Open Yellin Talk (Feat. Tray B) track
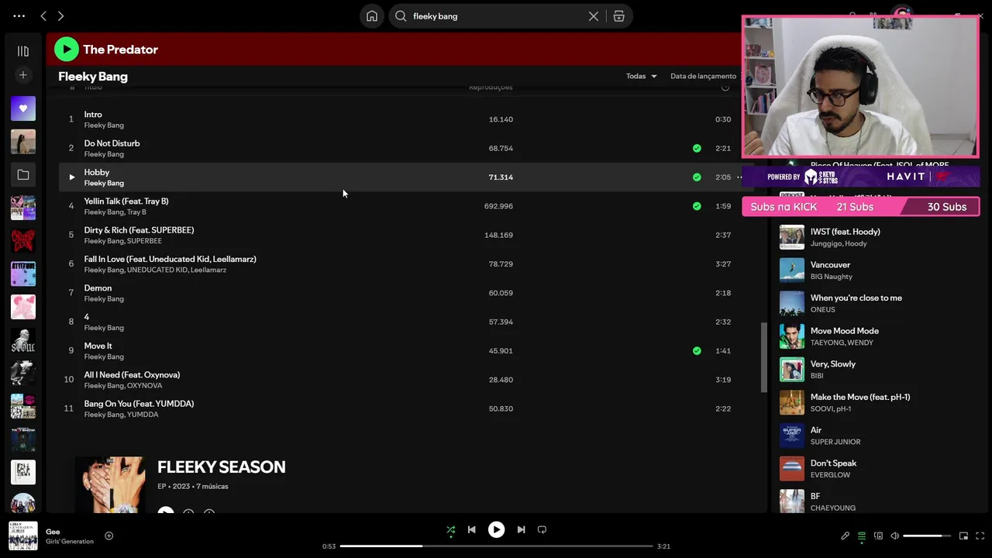Viewport: 992px width, 558px height. pos(126,201)
